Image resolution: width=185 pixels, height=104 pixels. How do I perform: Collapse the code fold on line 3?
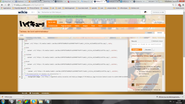(23, 42)
